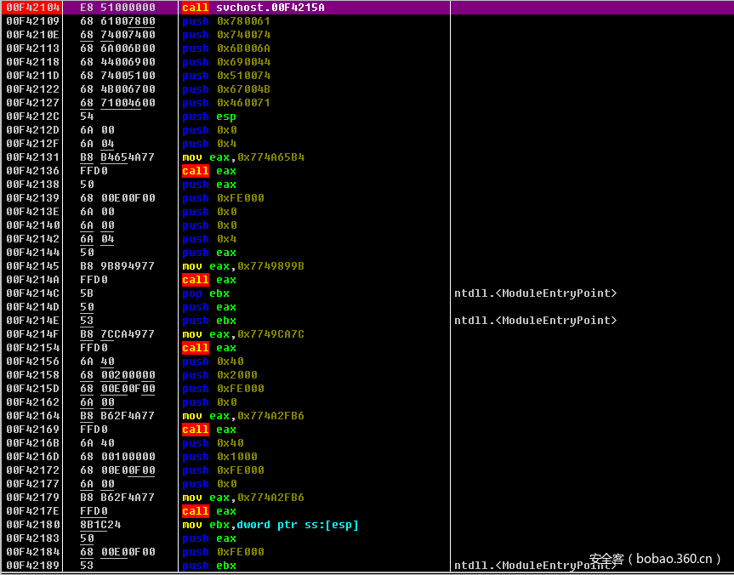Select the call eax at 00F4217E
The width and height of the screenshot is (734, 575).
(209, 510)
